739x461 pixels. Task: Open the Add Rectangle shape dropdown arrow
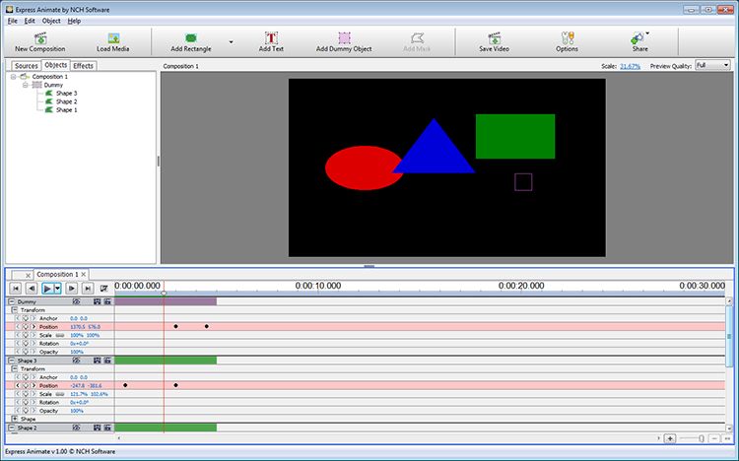pyautogui.click(x=231, y=42)
